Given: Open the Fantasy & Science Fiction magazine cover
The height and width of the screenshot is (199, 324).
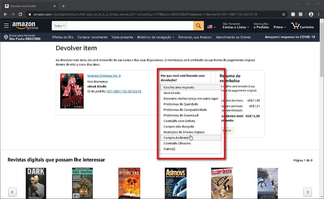Looking at the screenshot, I should (83, 183).
